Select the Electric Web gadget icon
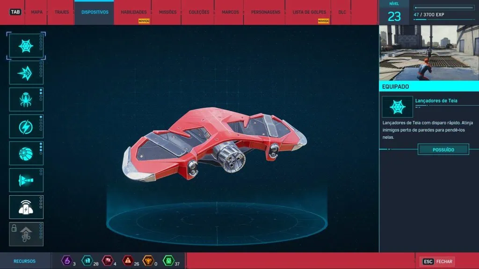This screenshot has height=269, width=479. point(26,127)
